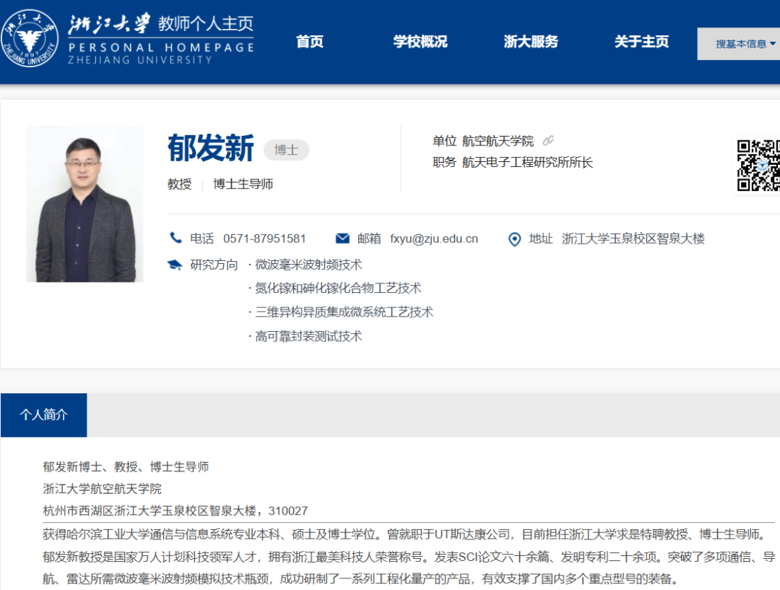This screenshot has height=590, width=780.
Task: Click the title 航天电子工程研究所所长
Action: click(x=527, y=162)
